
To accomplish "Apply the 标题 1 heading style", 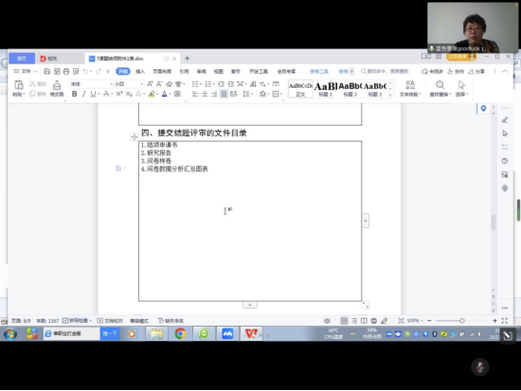I will 325,89.
